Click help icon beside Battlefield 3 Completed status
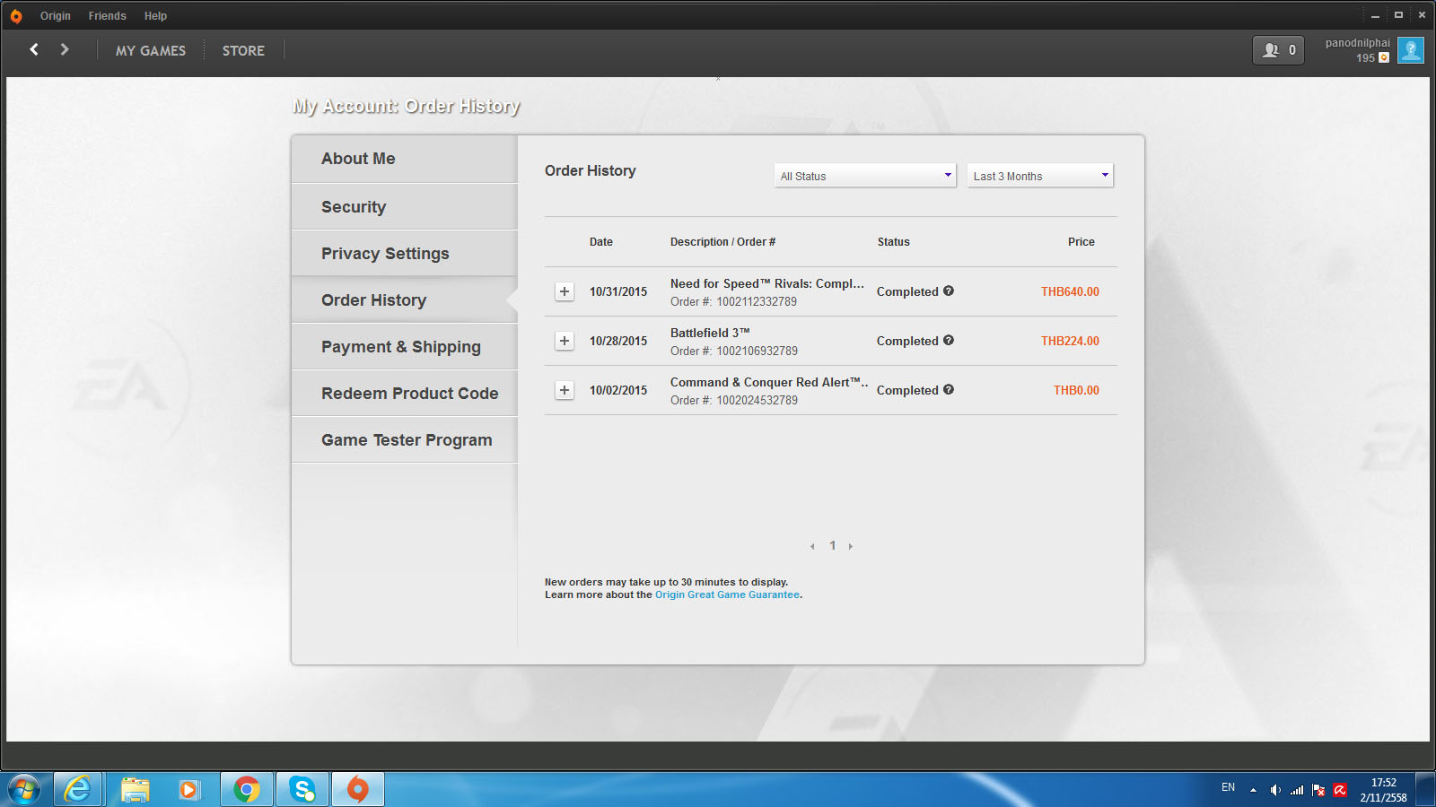This screenshot has height=807, width=1436. (x=949, y=341)
